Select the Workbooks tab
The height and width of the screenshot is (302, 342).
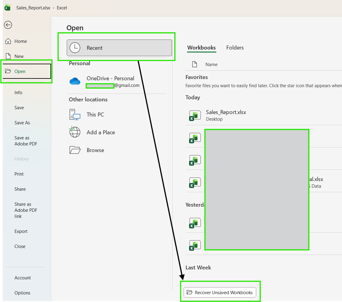click(202, 48)
